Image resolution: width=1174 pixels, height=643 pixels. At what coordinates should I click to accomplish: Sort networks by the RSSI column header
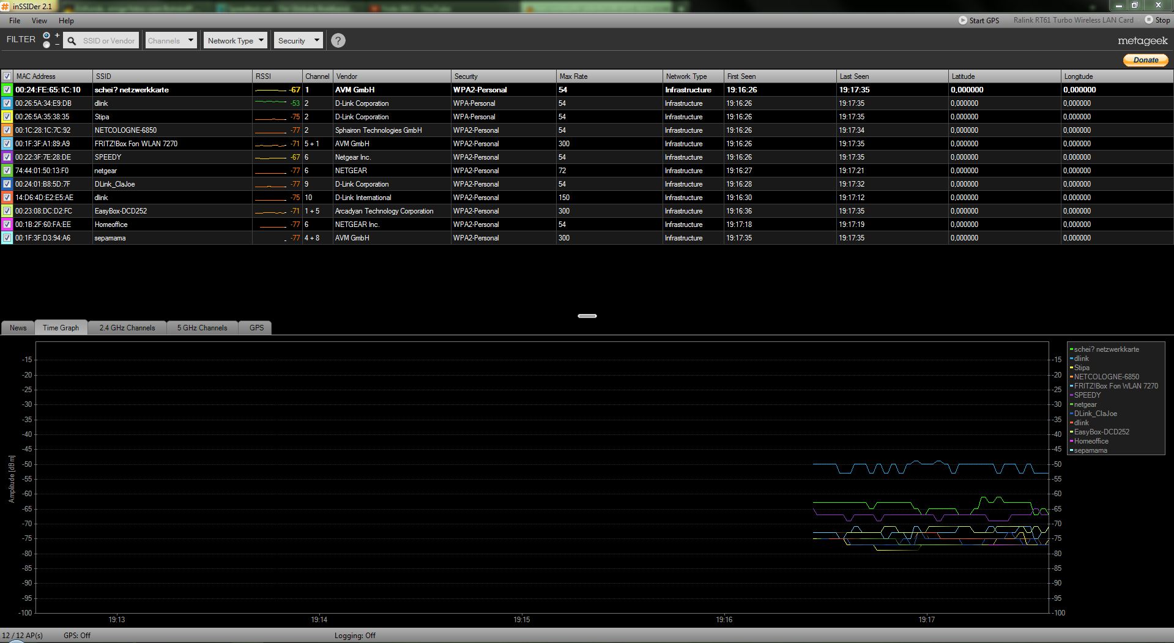click(x=277, y=76)
